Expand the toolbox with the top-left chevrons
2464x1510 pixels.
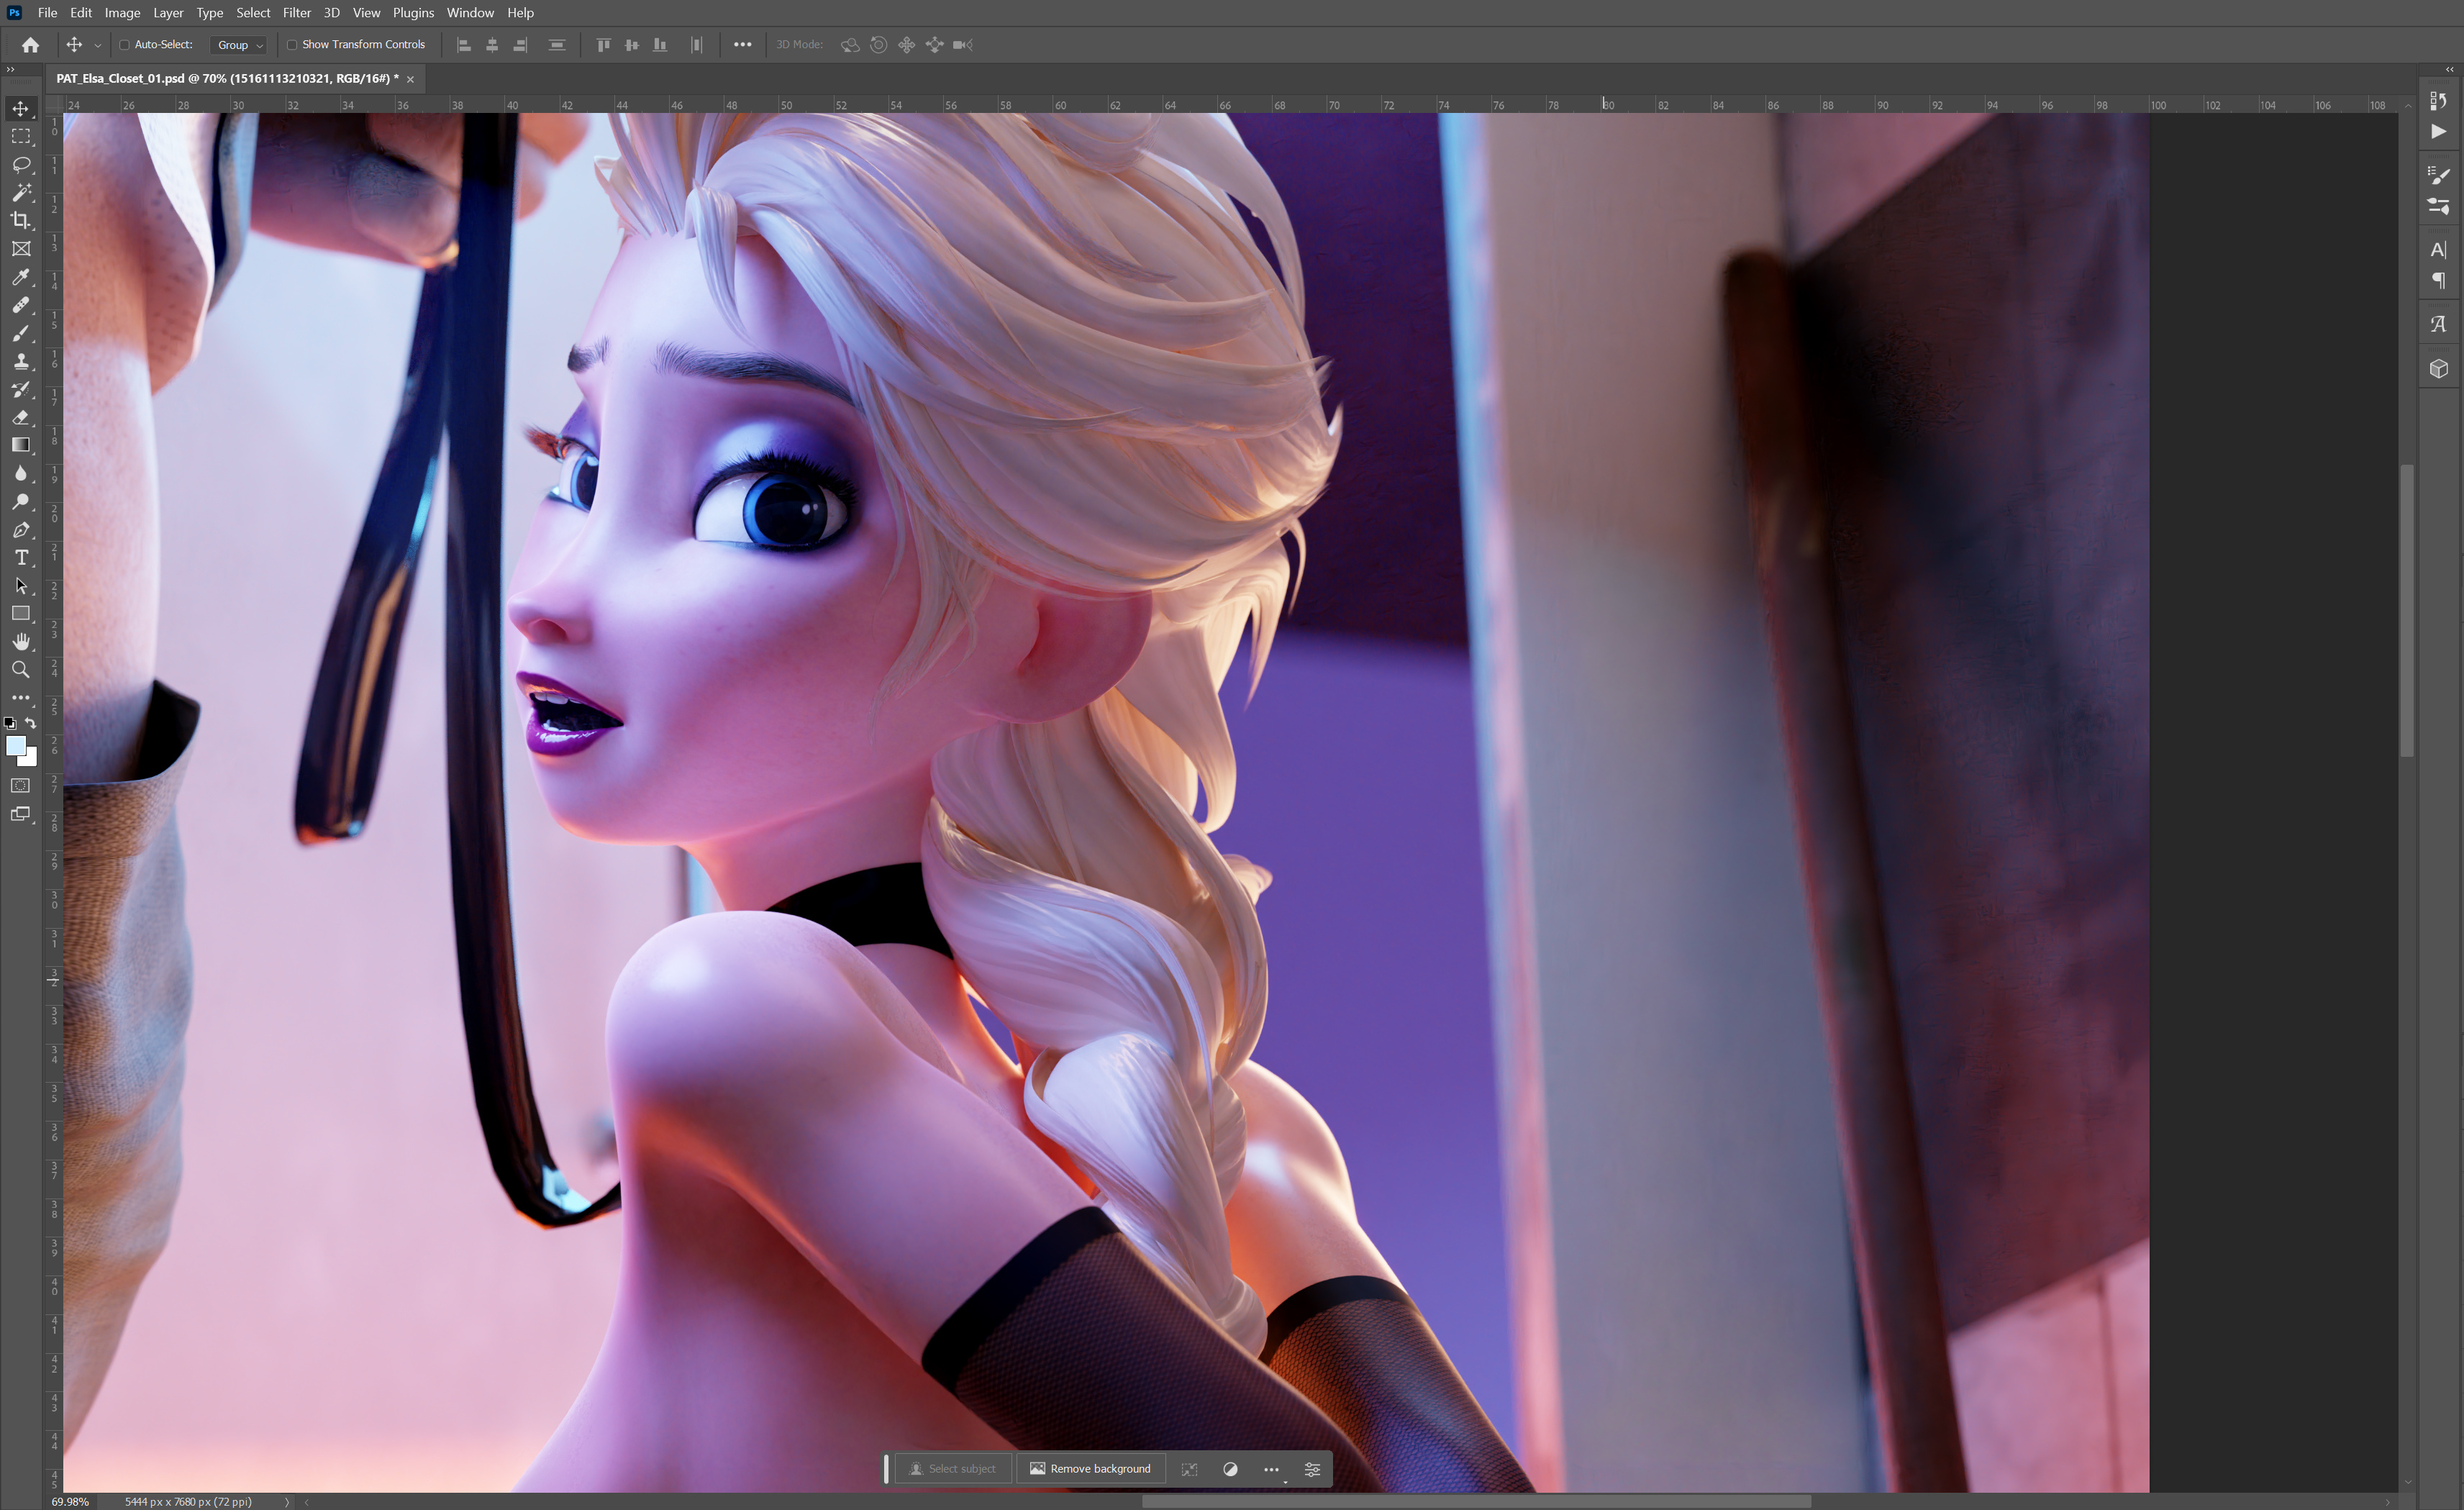coord(10,69)
